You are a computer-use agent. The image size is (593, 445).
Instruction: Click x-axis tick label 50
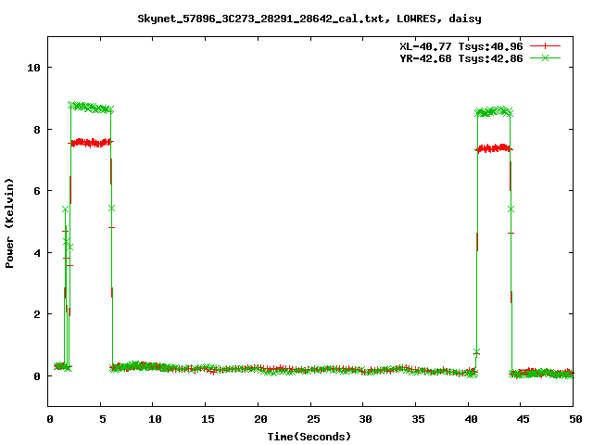click(x=575, y=419)
